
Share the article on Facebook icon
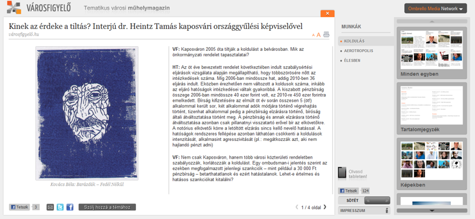69,207
